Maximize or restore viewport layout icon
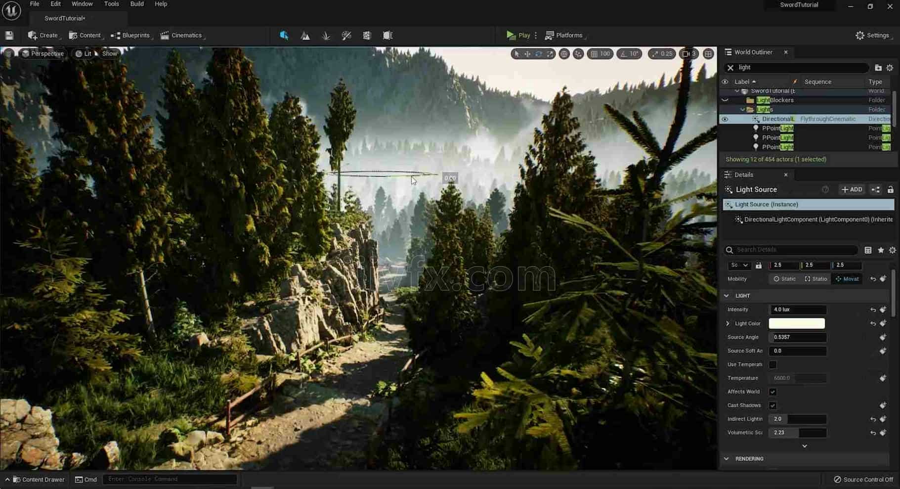 point(708,53)
